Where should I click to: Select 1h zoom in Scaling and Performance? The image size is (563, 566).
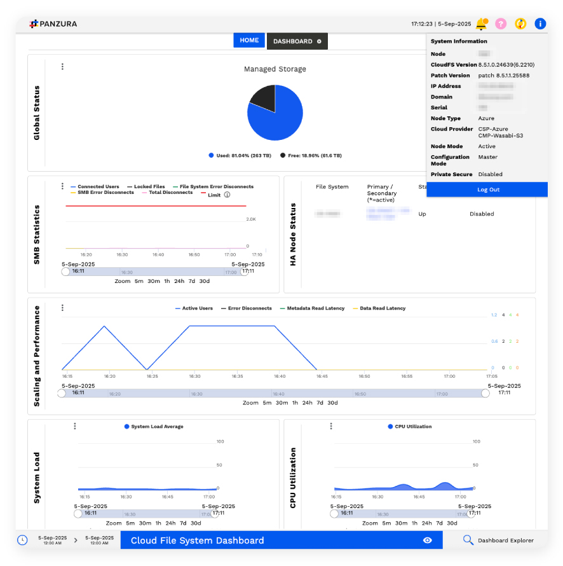[x=295, y=403]
